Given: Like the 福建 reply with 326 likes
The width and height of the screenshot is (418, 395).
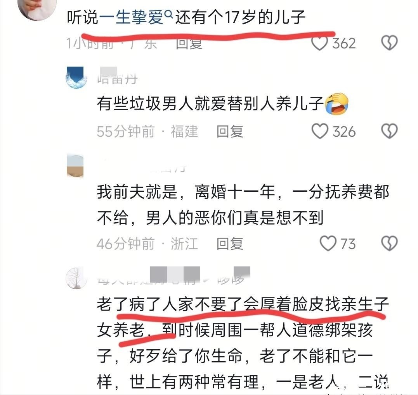Looking at the screenshot, I should point(320,131).
